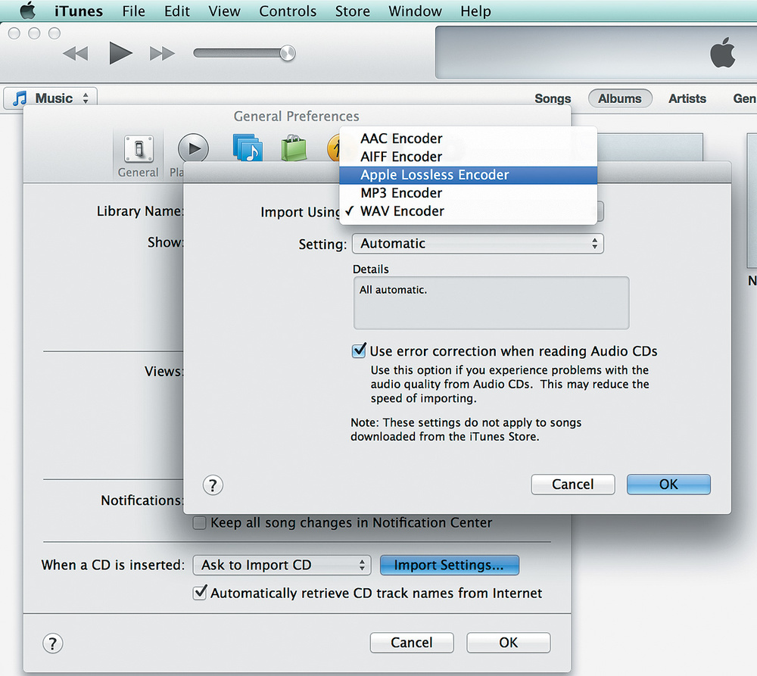Image resolution: width=757 pixels, height=676 pixels.
Task: Choose AAC Encoder from the list
Action: pyautogui.click(x=469, y=139)
